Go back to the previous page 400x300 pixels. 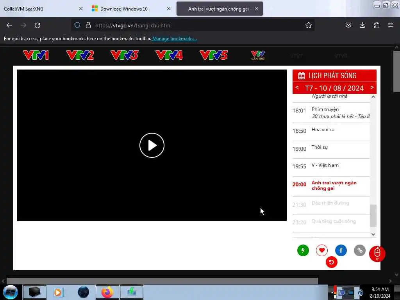coord(9,25)
